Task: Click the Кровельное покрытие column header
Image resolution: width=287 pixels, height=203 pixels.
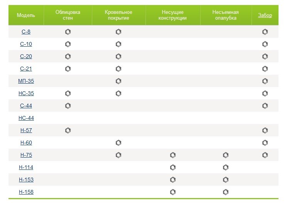Action: 118,15
